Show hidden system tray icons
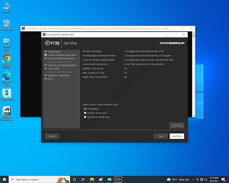 pyautogui.click(x=193, y=179)
